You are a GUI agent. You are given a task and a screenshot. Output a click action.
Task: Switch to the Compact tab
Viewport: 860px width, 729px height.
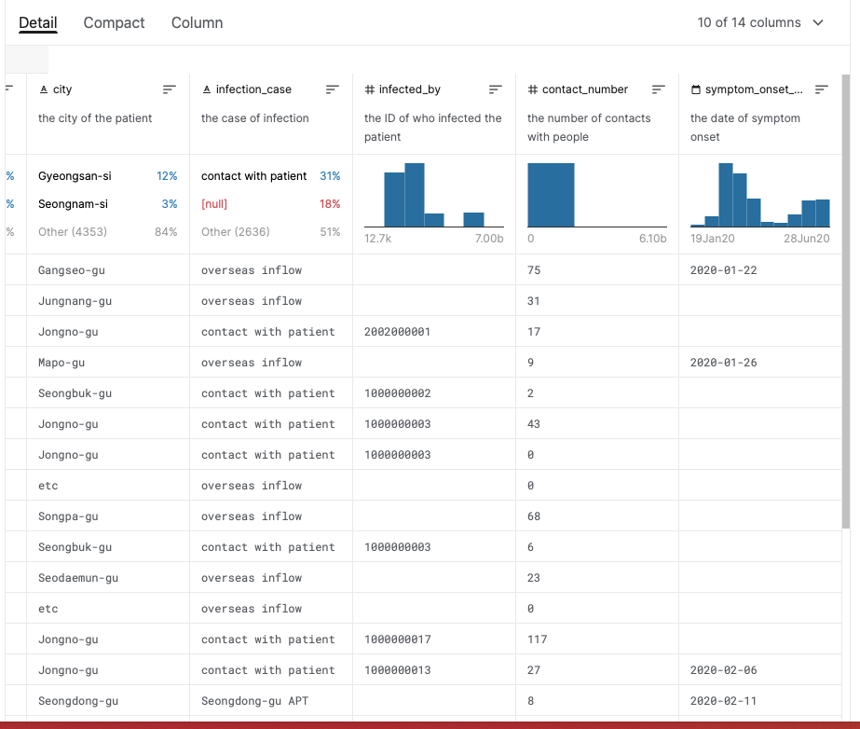click(114, 22)
